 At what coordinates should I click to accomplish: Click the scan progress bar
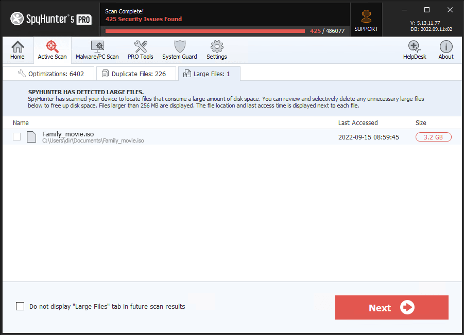pyautogui.click(x=206, y=30)
